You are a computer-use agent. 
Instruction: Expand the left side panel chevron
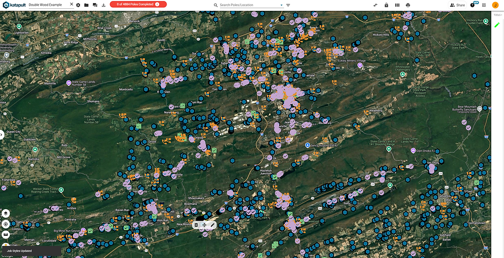pos(2,134)
